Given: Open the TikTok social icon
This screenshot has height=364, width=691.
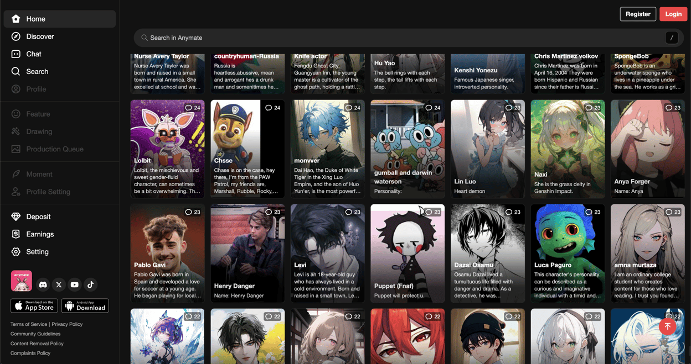Looking at the screenshot, I should click(x=91, y=285).
